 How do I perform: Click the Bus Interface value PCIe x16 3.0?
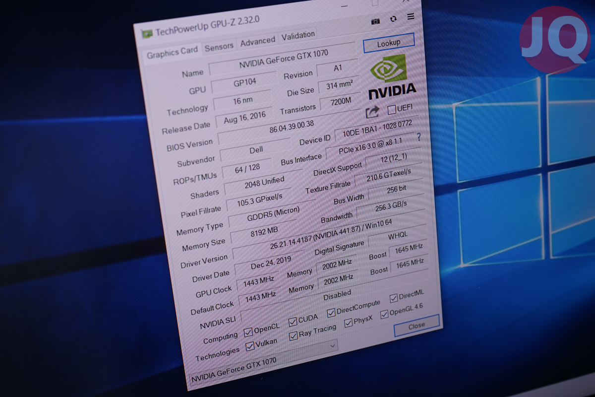click(x=370, y=146)
